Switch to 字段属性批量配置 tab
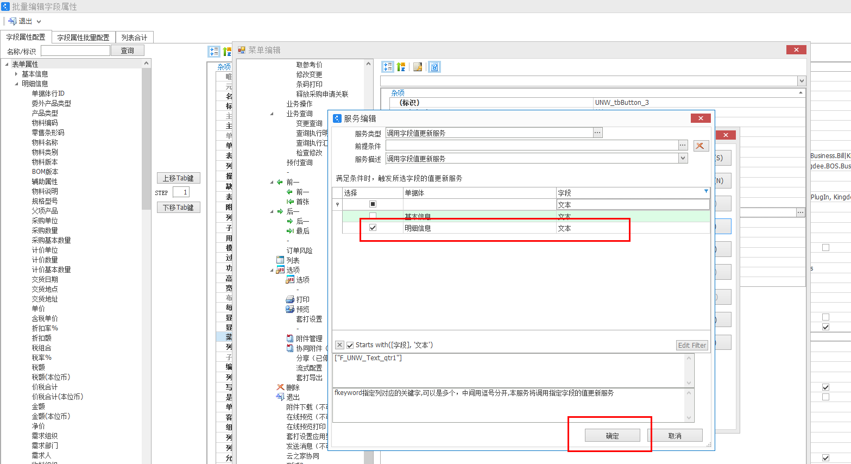This screenshot has width=851, height=464. click(x=84, y=37)
